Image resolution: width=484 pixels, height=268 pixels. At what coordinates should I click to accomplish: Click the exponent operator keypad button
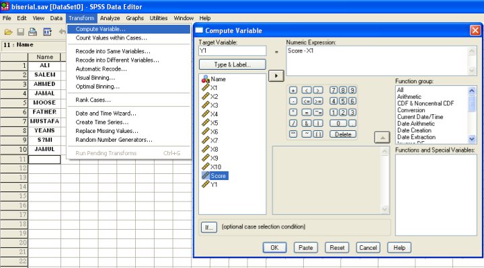pos(293,134)
